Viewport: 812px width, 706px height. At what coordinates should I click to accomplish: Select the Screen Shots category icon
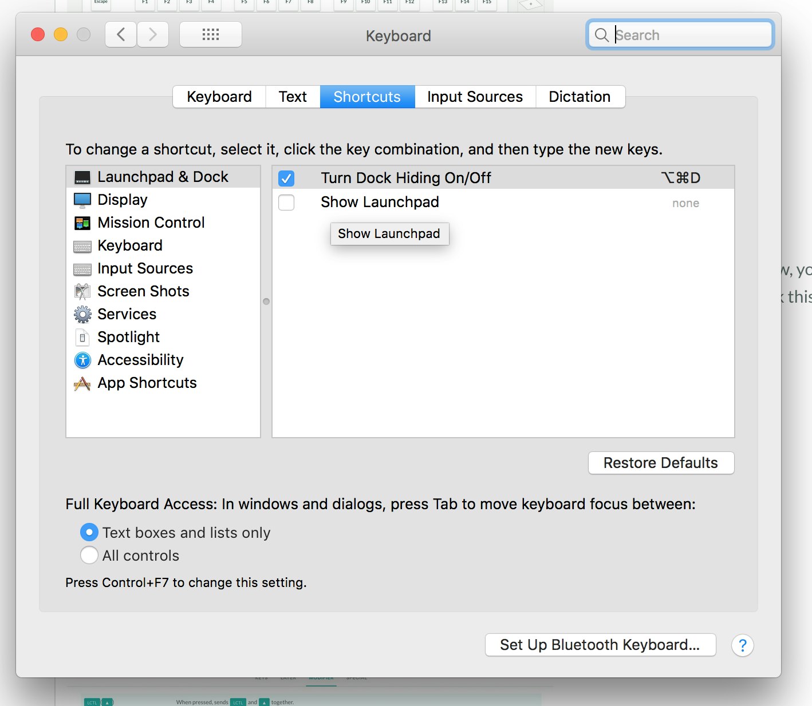(82, 292)
